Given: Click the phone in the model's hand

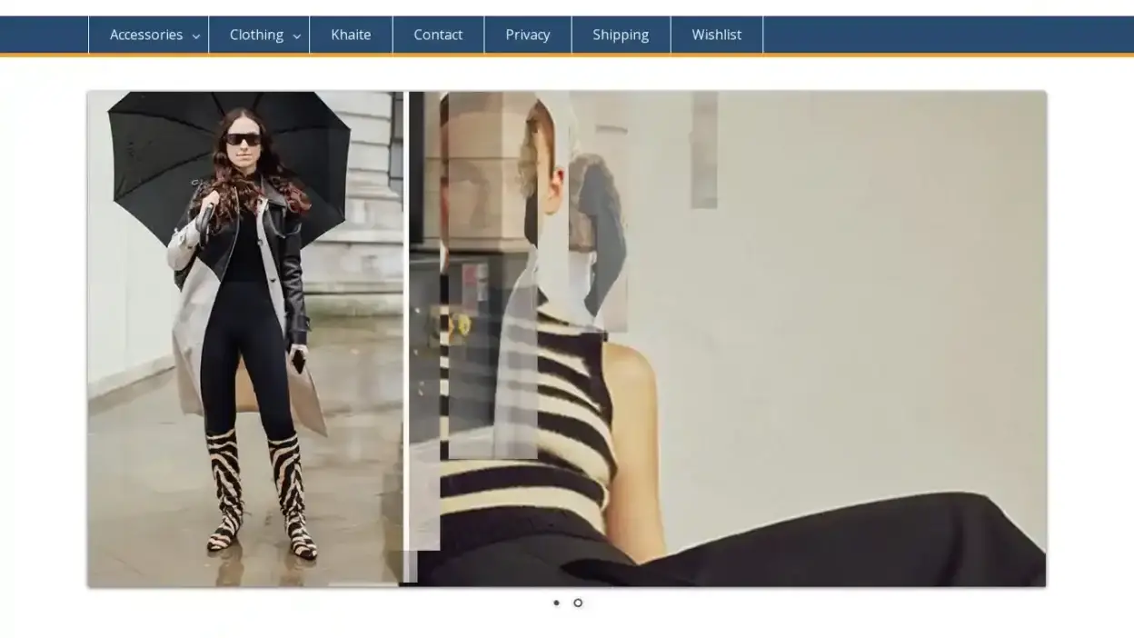Looking at the screenshot, I should (x=297, y=361).
